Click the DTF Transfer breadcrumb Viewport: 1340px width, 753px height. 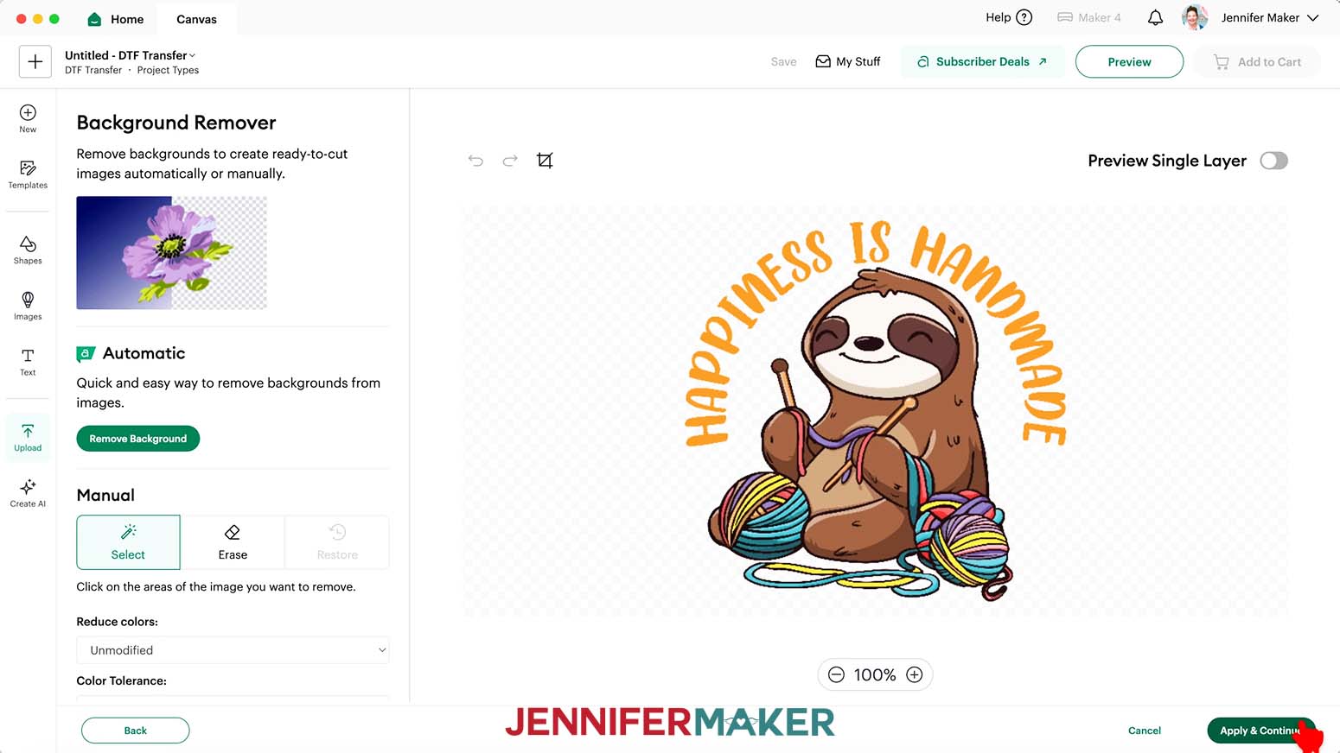(x=93, y=70)
